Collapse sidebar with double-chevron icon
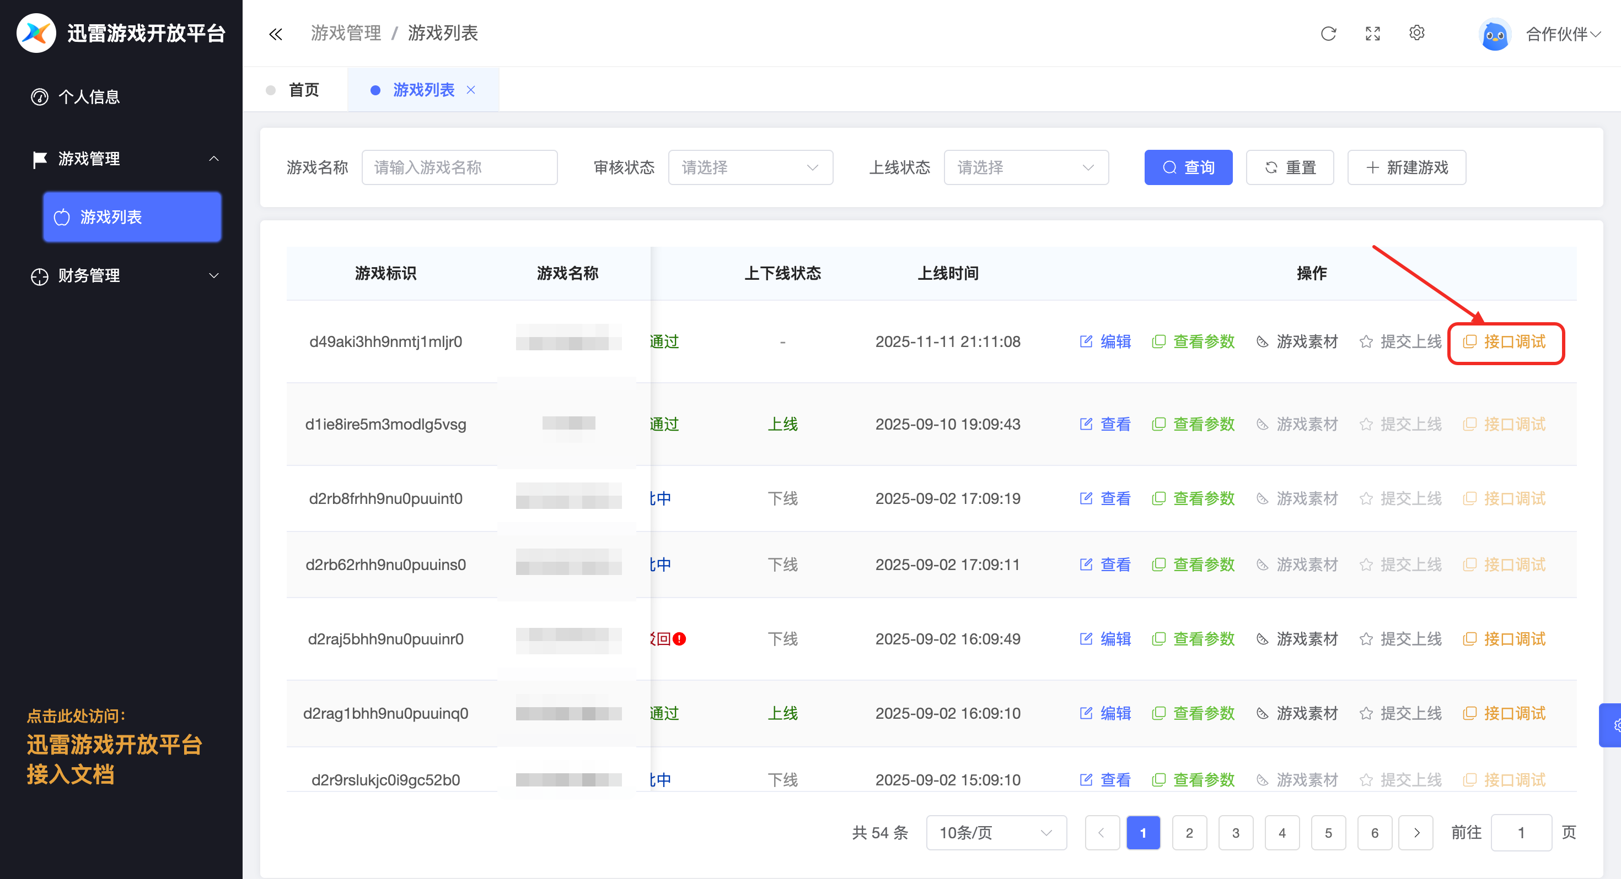The width and height of the screenshot is (1621, 879). click(276, 34)
